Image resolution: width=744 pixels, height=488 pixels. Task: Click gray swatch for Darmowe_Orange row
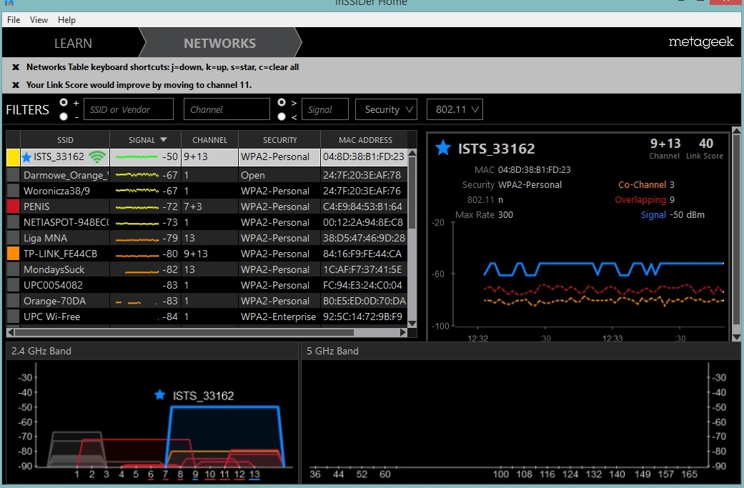14,175
